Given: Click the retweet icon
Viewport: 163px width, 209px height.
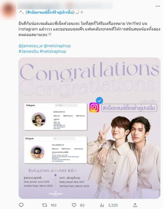Looking at the screenshot, I should tap(44, 205).
